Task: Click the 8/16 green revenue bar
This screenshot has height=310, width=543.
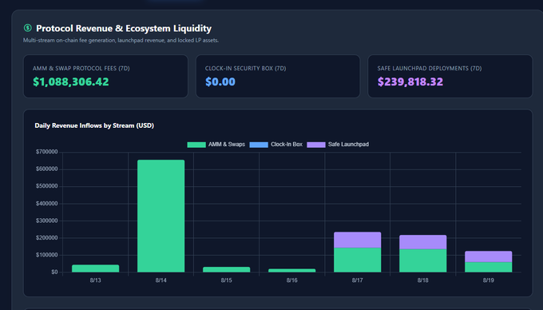Action: click(292, 271)
